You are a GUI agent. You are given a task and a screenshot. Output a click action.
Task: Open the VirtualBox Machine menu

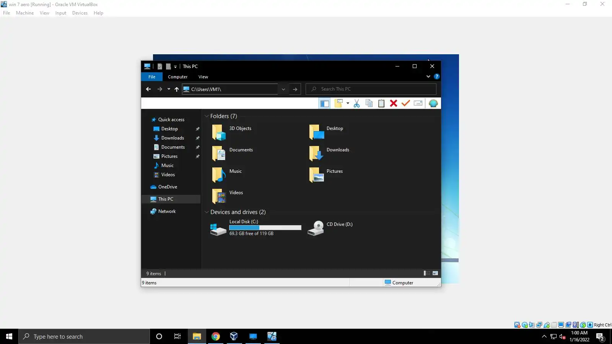tap(25, 13)
